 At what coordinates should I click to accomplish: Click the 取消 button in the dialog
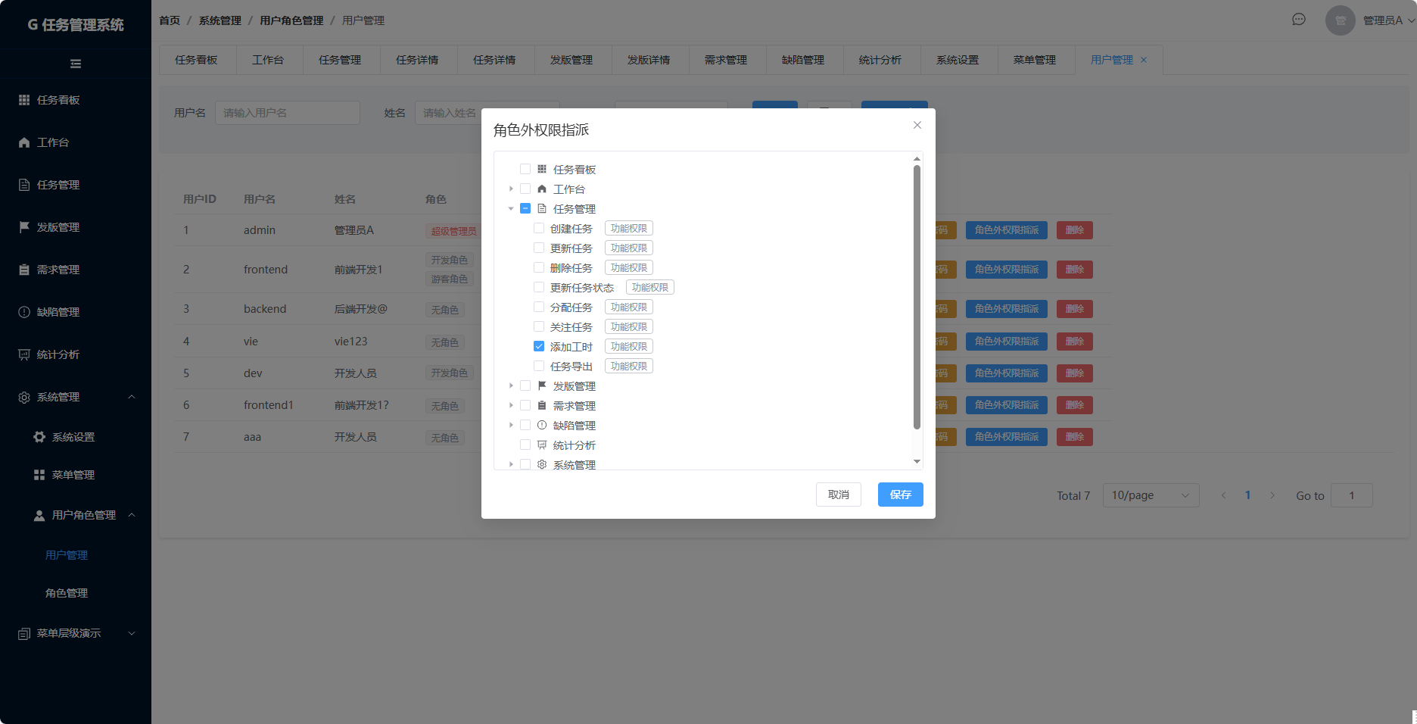(x=839, y=495)
